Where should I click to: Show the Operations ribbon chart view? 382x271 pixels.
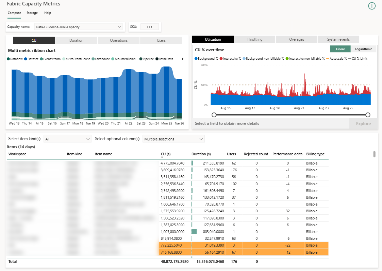(119, 40)
